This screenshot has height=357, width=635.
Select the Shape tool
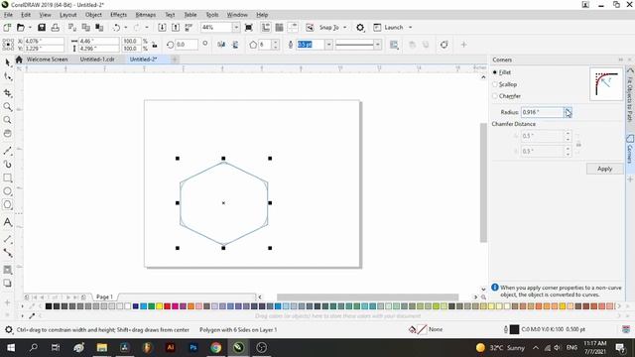[7, 76]
